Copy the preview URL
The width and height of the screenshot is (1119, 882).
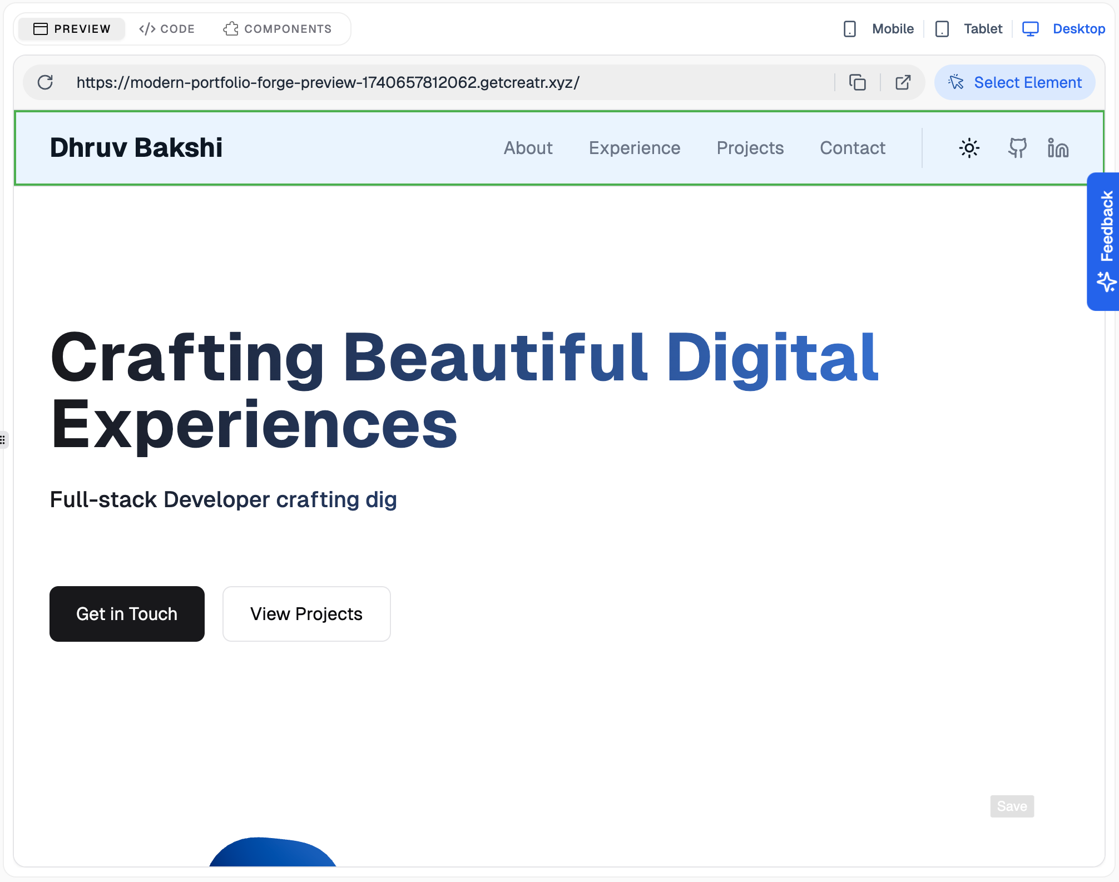point(857,82)
